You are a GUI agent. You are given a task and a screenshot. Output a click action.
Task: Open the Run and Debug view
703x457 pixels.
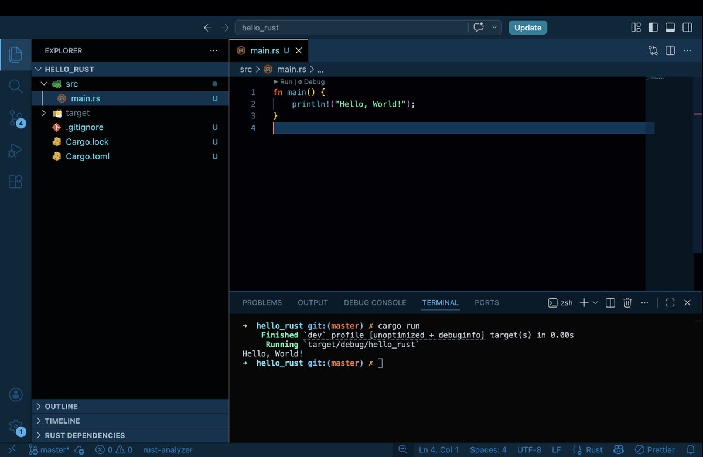pyautogui.click(x=15, y=151)
